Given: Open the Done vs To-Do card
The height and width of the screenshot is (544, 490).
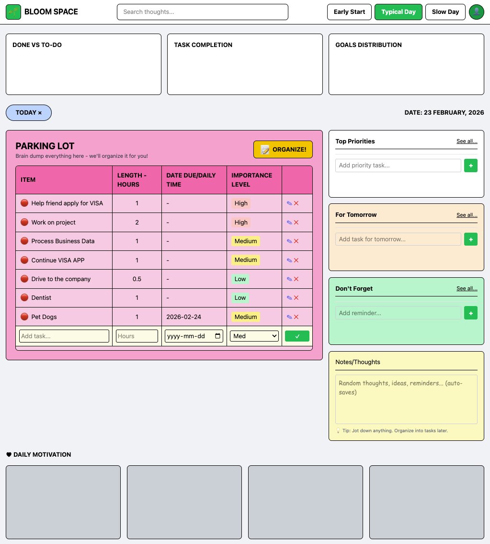Looking at the screenshot, I should [83, 64].
